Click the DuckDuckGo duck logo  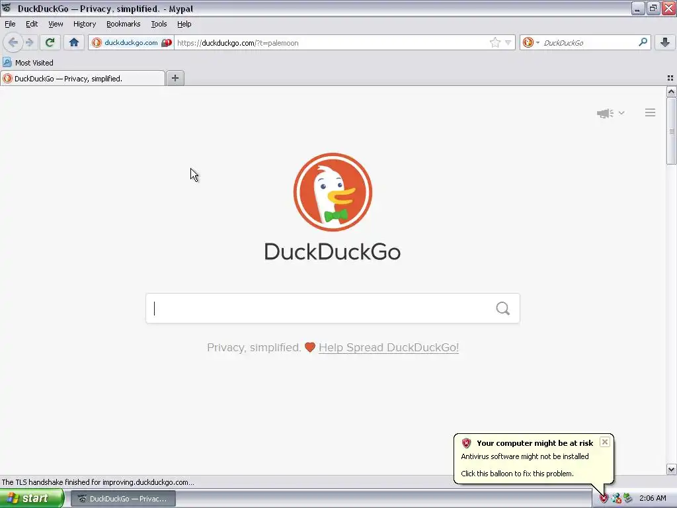[333, 192]
